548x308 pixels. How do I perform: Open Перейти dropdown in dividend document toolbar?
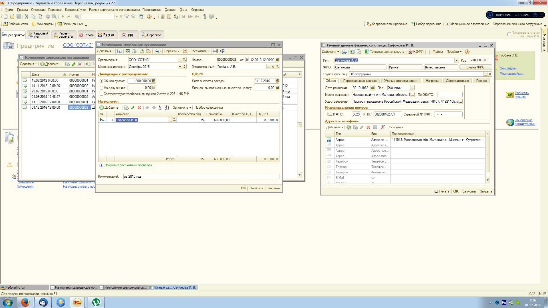tap(172, 51)
